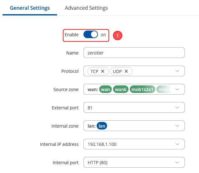Click the wan6 zone tag

pyautogui.click(x=121, y=89)
